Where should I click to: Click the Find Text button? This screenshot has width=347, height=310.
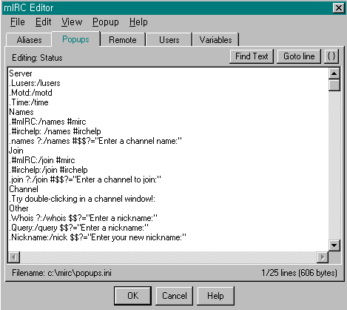(252, 56)
